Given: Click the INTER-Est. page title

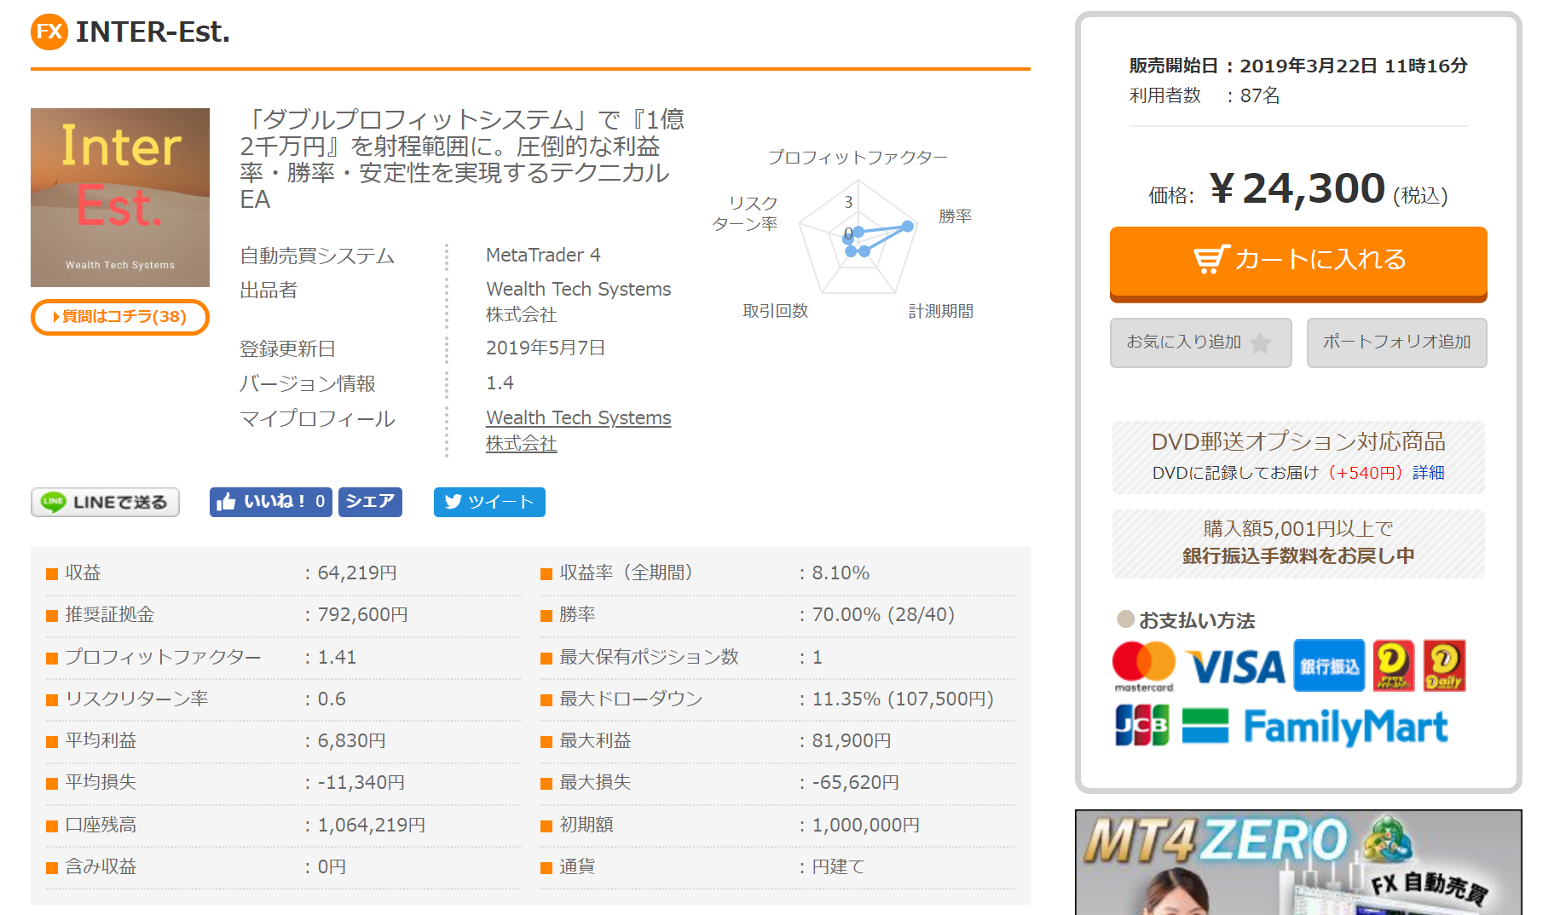Looking at the screenshot, I should click(x=153, y=32).
